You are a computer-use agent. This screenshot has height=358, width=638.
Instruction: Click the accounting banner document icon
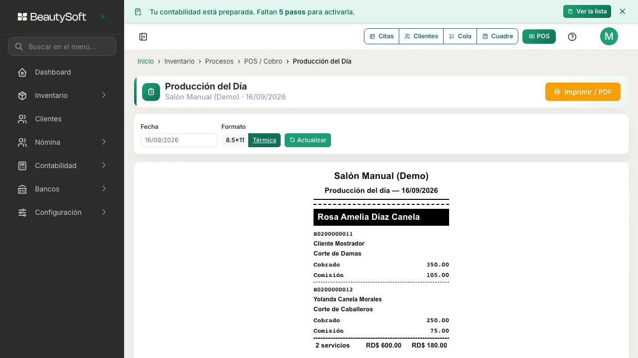pos(138,12)
